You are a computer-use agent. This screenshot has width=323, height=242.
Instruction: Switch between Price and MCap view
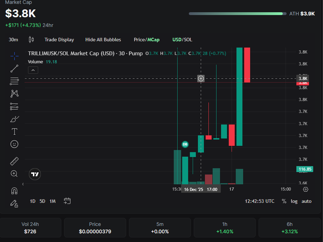147,40
